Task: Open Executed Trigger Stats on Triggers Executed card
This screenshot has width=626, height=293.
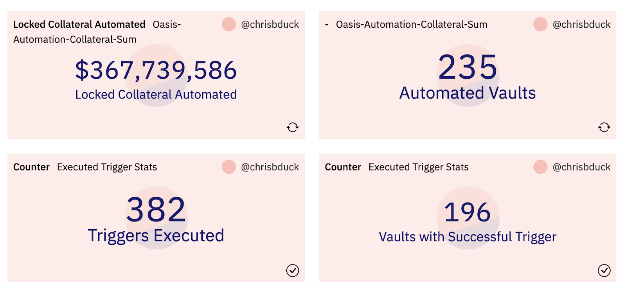Action: pos(107,167)
